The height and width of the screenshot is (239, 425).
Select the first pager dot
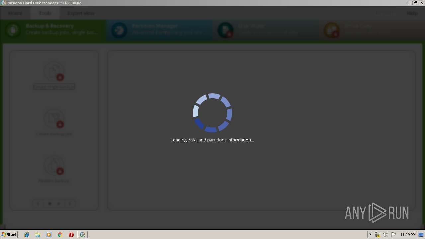pos(50,204)
